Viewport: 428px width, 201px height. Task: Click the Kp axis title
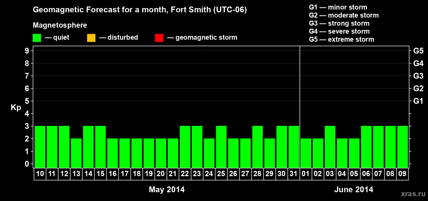pyautogui.click(x=16, y=108)
